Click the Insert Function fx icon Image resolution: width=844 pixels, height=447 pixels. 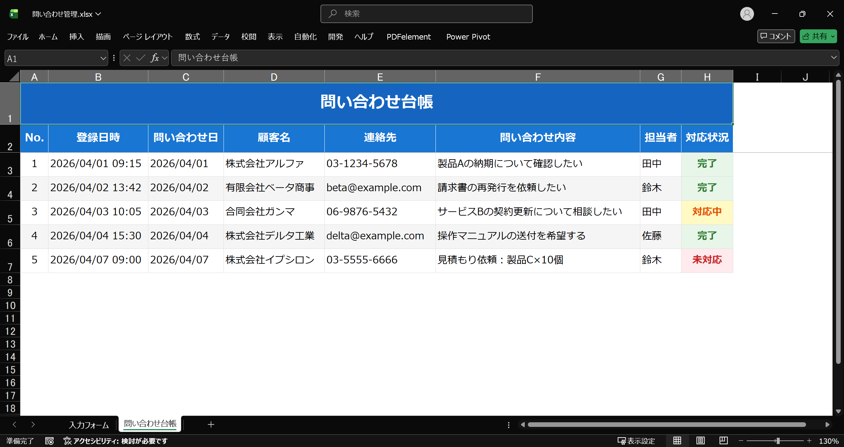click(155, 58)
